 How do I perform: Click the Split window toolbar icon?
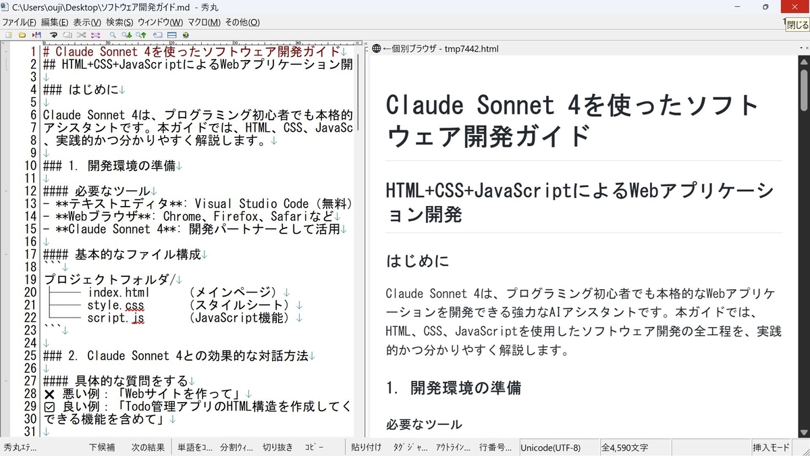point(171,34)
